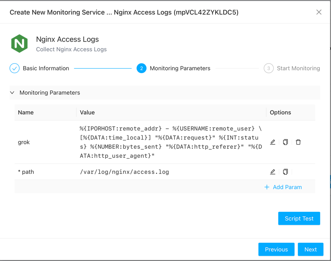Jump to the Start Monitoring step label
The image size is (331, 261).
click(x=298, y=69)
